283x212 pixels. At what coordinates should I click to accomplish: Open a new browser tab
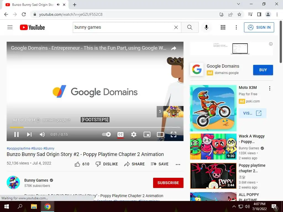tap(75, 5)
